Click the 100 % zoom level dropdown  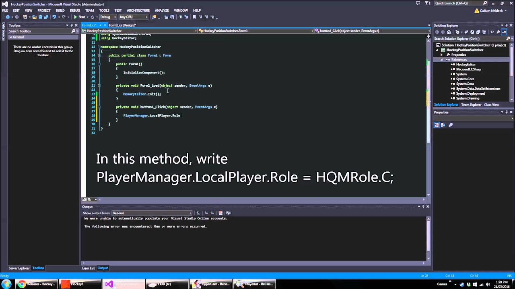[x=90, y=199]
